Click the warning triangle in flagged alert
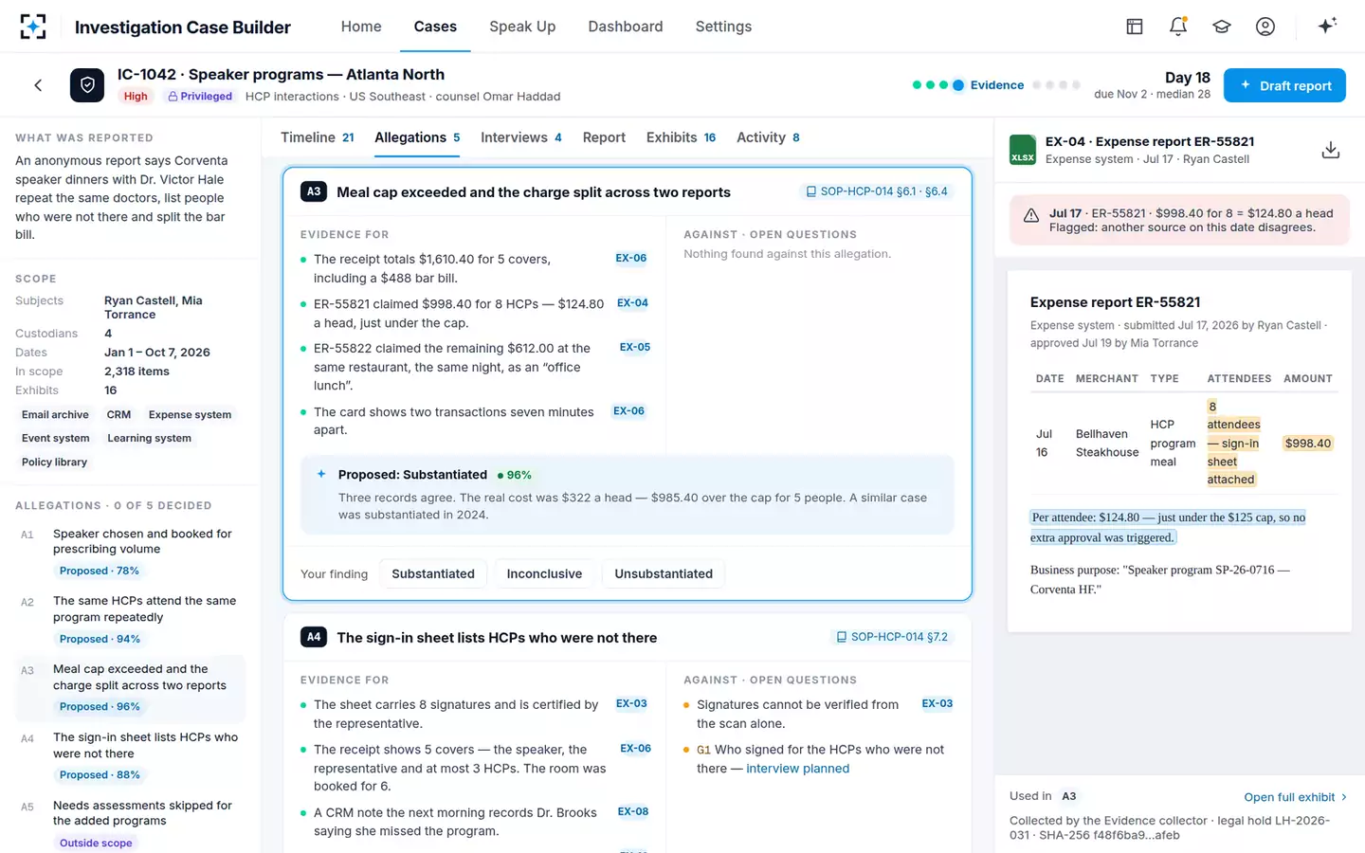Image resolution: width=1365 pixels, height=853 pixels. (x=1031, y=216)
